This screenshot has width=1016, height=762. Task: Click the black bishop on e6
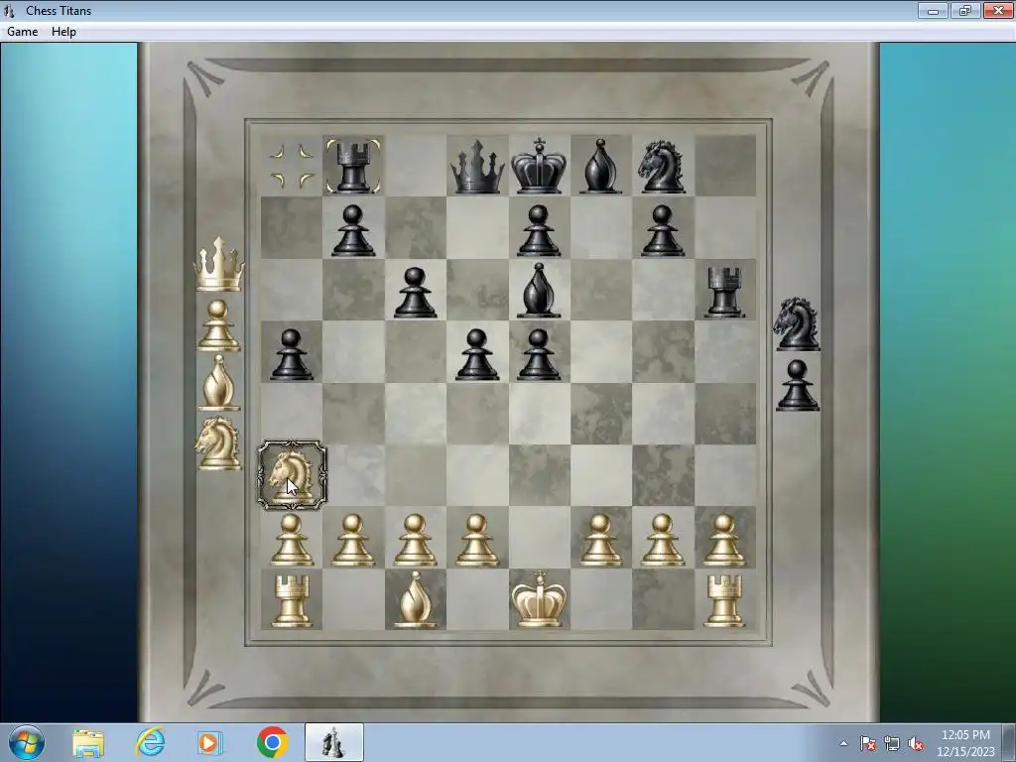[x=539, y=291]
